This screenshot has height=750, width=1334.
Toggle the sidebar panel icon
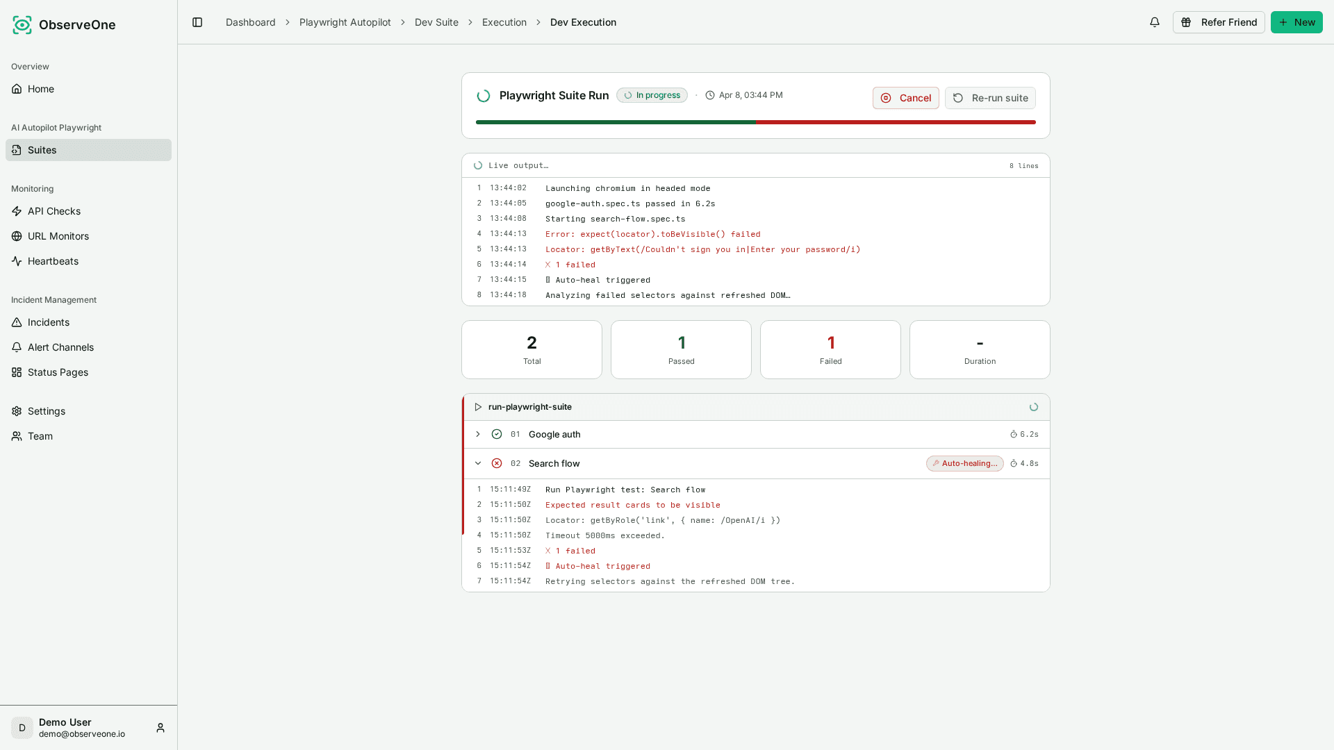pos(197,22)
